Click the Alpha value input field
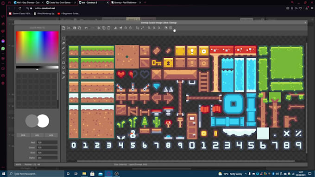 tap(47, 158)
